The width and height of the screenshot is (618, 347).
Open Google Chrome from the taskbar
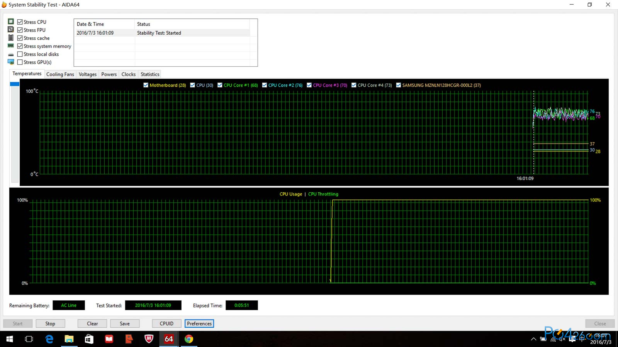tap(189, 339)
